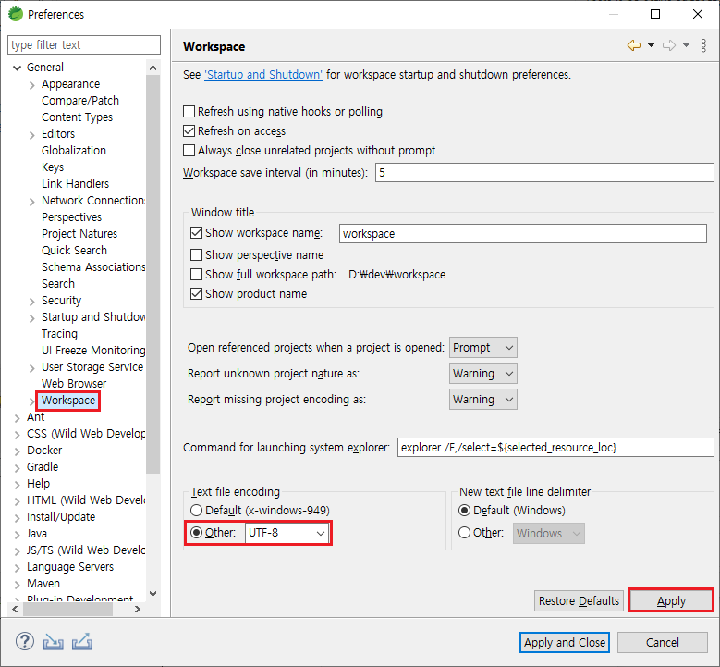Select Other line delimiter radio button

click(464, 532)
